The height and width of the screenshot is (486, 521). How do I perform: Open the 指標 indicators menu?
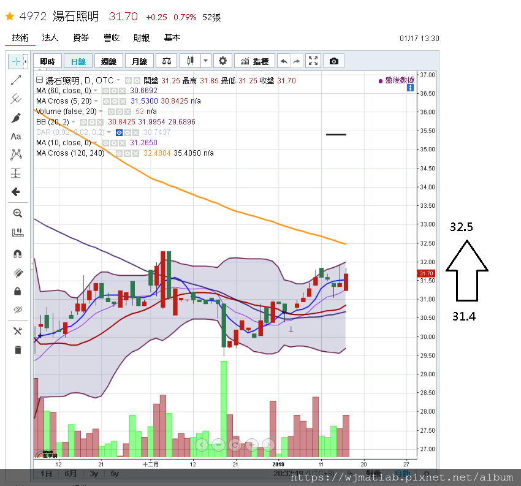click(x=254, y=61)
